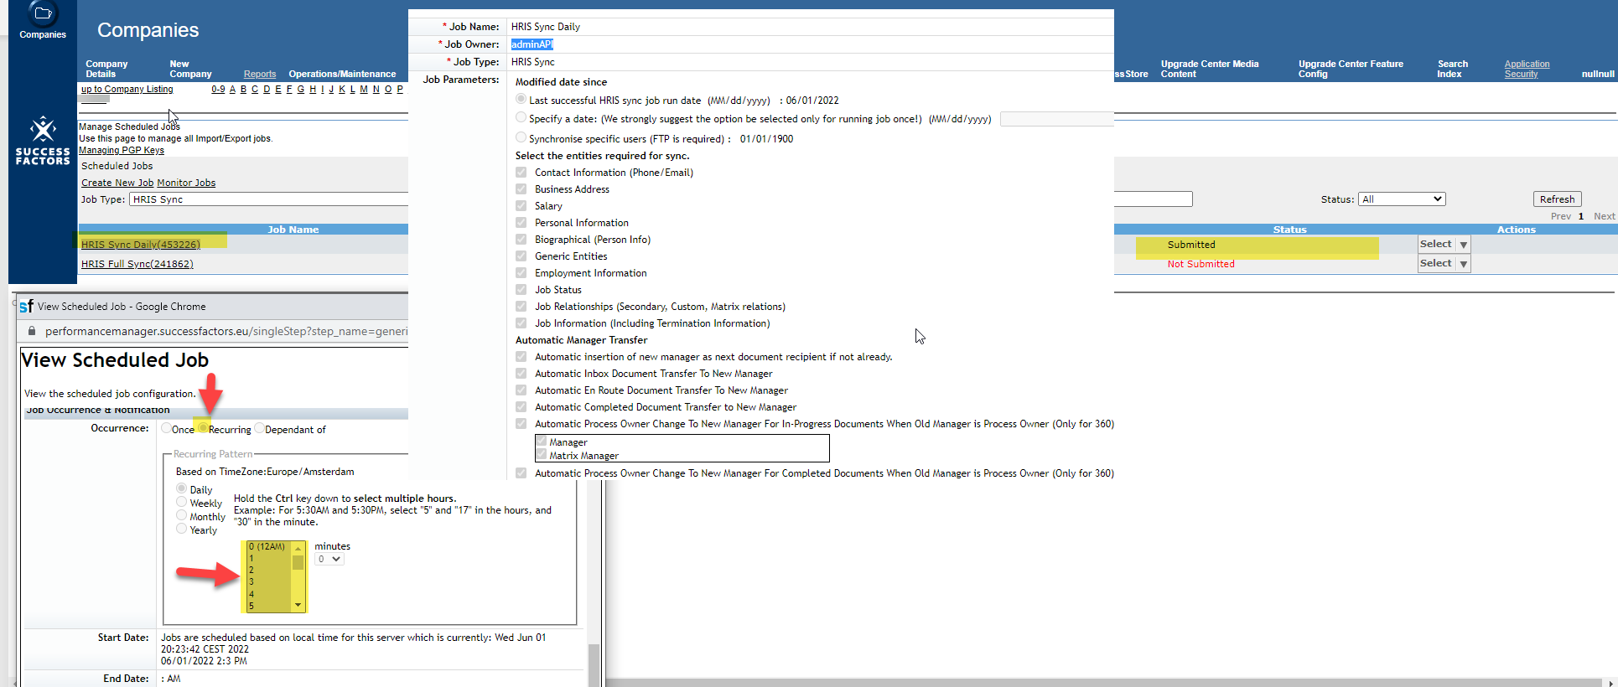The width and height of the screenshot is (1618, 687).
Task: Click Select button in Submitted row
Action: pyautogui.click(x=1435, y=245)
